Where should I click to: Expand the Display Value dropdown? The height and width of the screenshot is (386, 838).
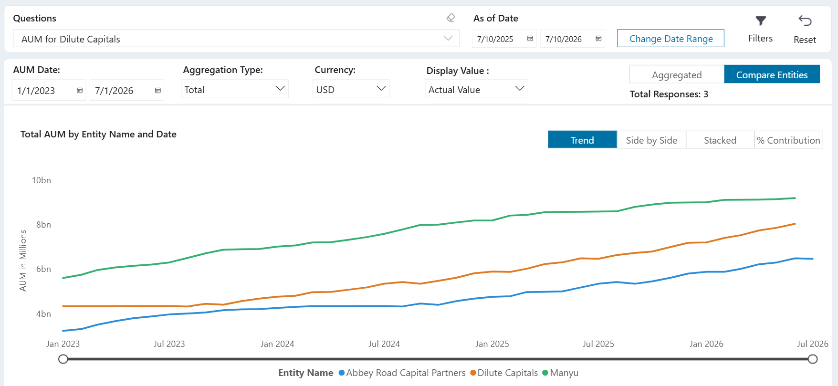(x=476, y=89)
